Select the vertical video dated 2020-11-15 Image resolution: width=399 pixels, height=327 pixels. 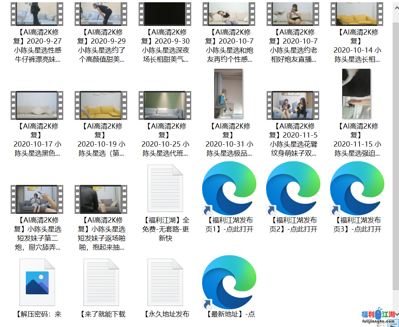(356, 94)
